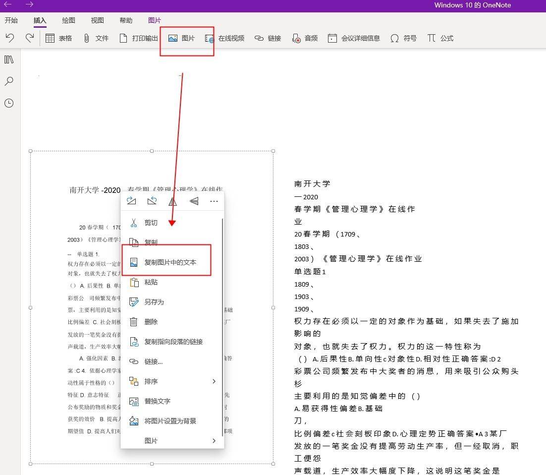
Task: Show recent notes via the clock icon
Action: click(9, 103)
